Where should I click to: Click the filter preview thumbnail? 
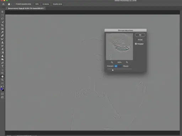pyautogui.click(x=119, y=47)
